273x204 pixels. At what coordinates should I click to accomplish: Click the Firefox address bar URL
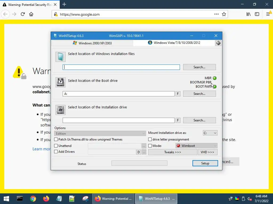(80, 14)
